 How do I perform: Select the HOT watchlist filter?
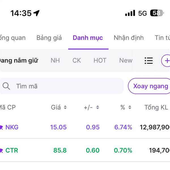click(100, 60)
